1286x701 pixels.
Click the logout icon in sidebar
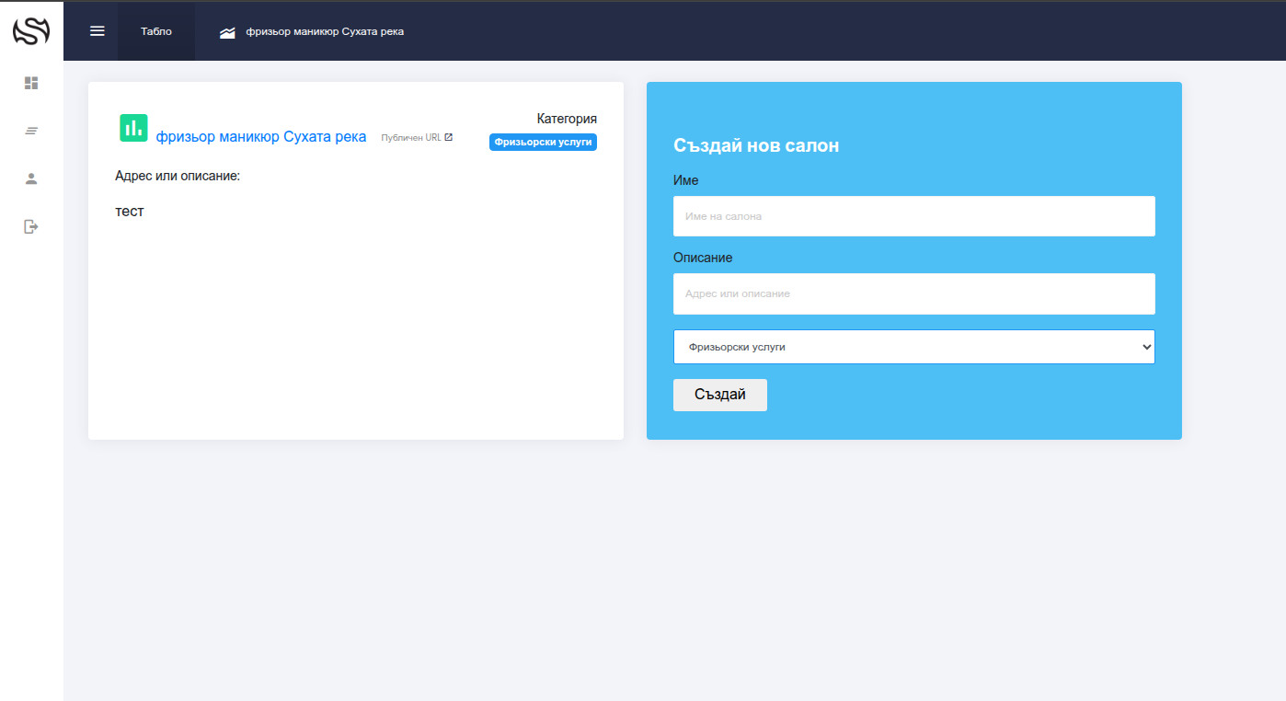point(31,226)
